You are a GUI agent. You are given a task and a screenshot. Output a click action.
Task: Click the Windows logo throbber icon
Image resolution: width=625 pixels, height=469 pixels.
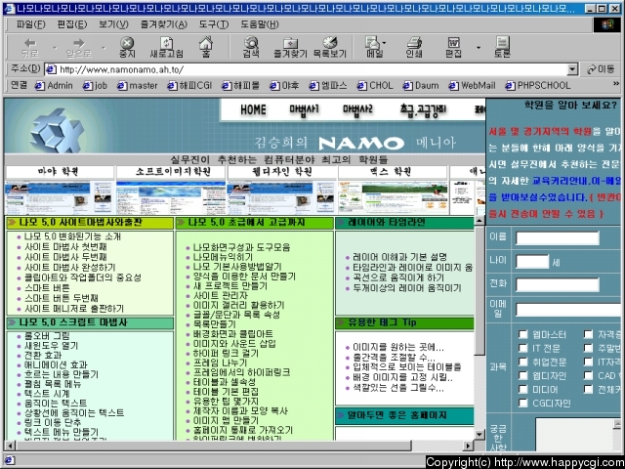pyautogui.click(x=607, y=24)
